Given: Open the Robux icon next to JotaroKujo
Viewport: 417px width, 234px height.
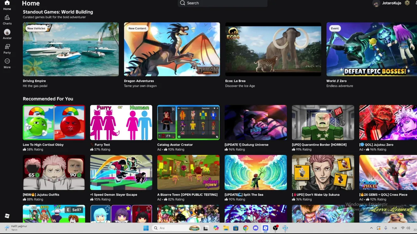Looking at the screenshot, I should [407, 3].
